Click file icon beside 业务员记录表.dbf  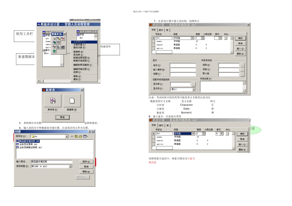[x=18, y=144]
